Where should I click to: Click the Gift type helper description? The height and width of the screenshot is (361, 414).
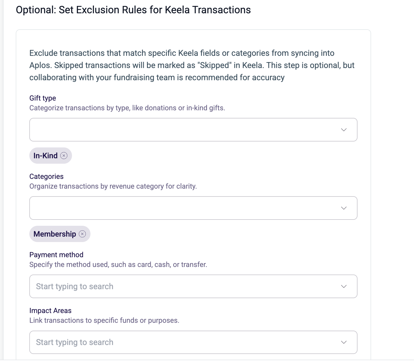pos(127,108)
